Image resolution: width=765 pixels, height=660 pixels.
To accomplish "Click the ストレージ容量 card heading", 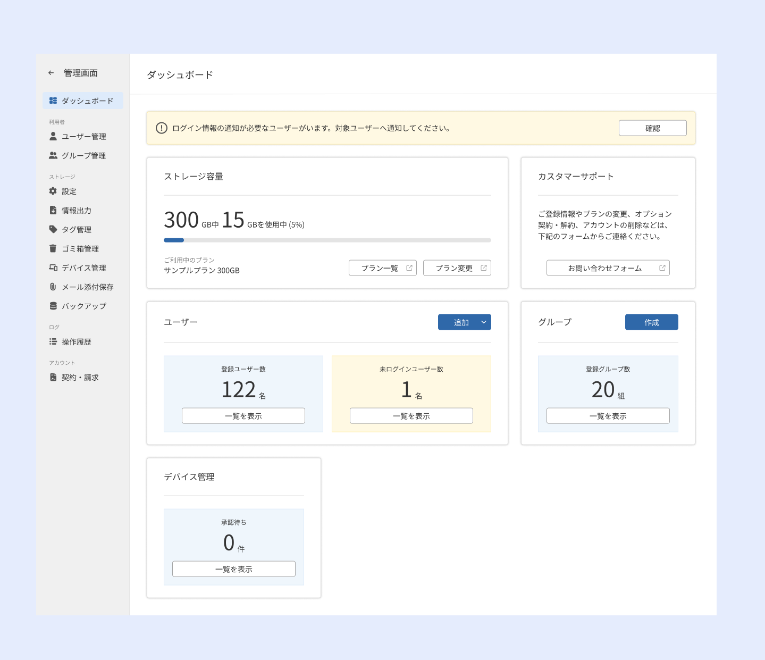I will tap(194, 177).
